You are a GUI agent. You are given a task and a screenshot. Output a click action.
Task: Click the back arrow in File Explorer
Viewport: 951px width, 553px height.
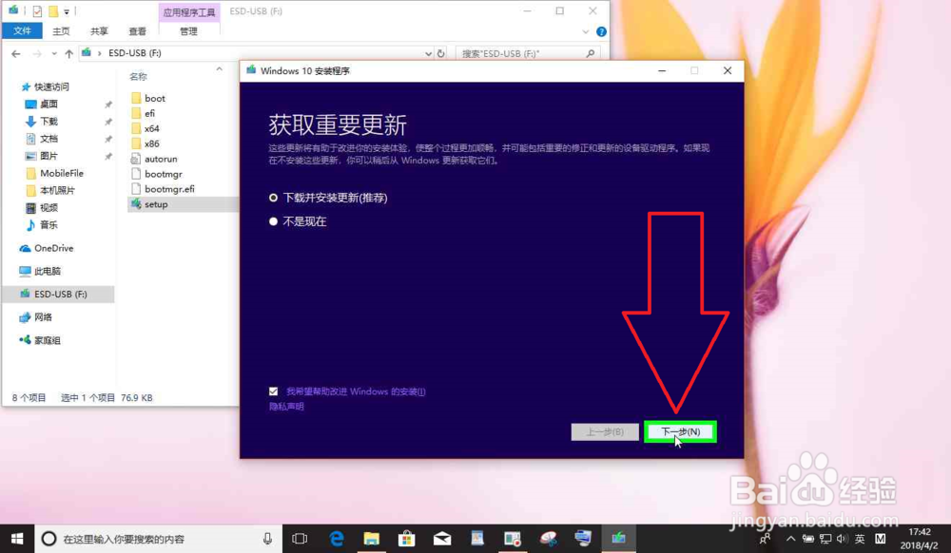[15, 53]
